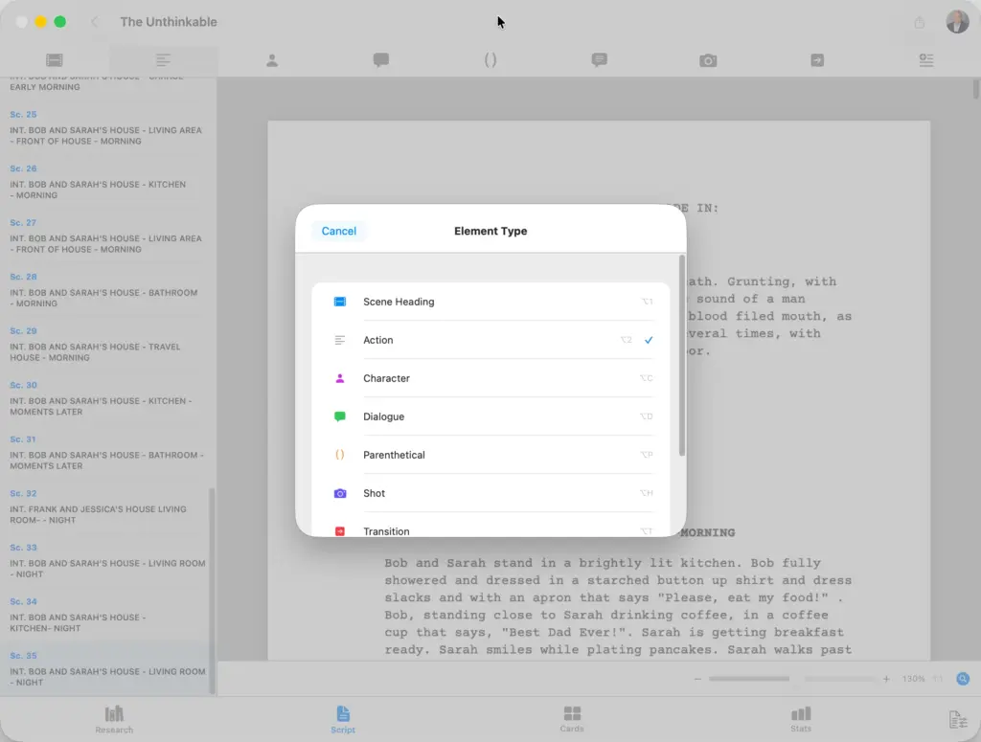Click The Unthinkable document title
Image resolution: width=981 pixels, height=742 pixels.
169,22
